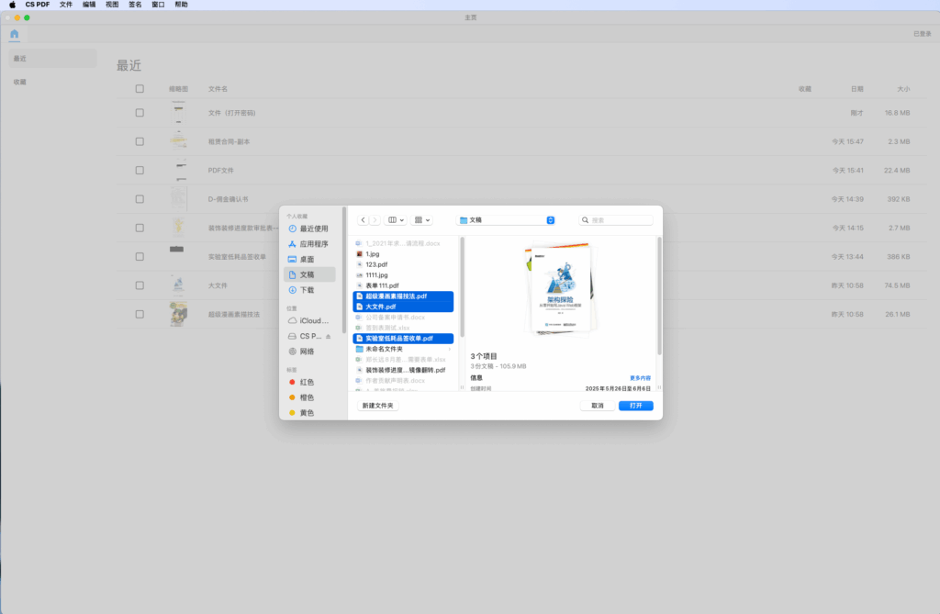Open the 文稿 folder path popup
Image resolution: width=940 pixels, height=614 pixels.
[507, 220]
